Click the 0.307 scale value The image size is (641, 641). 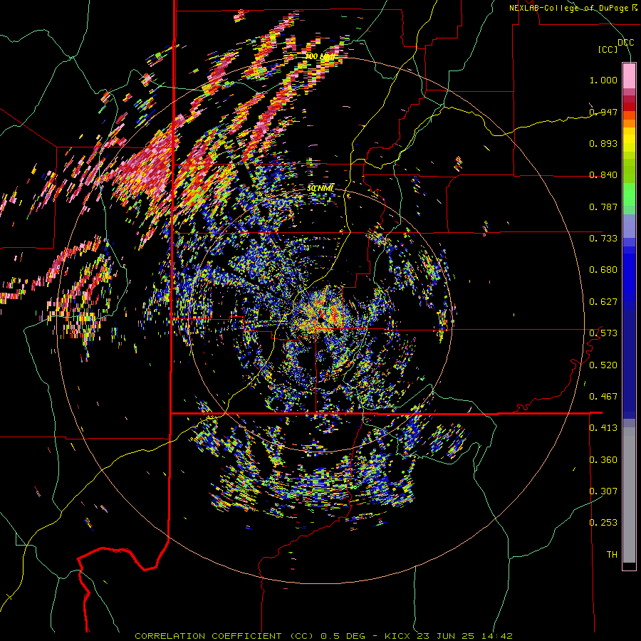(603, 491)
